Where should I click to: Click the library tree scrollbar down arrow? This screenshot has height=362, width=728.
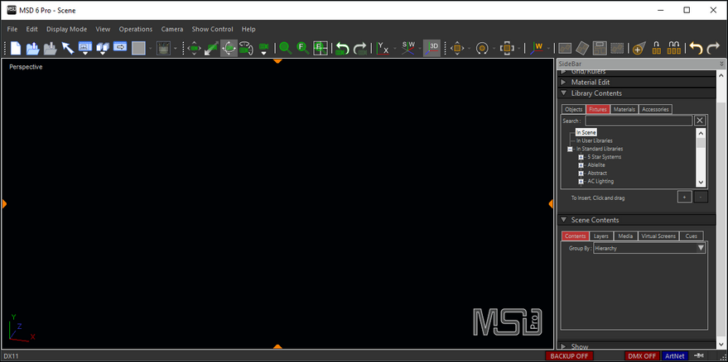(701, 183)
